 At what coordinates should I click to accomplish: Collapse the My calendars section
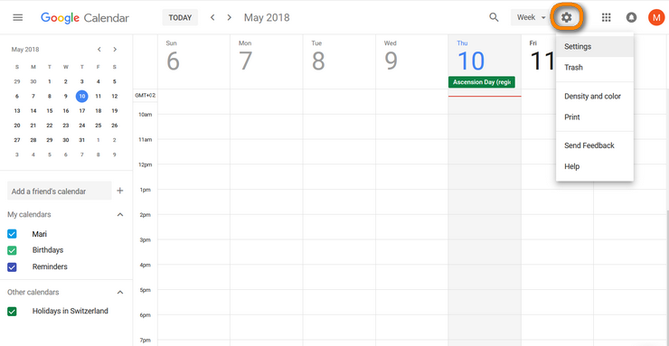coord(120,215)
